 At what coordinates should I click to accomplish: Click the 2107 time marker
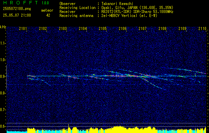(x=143, y=28)
